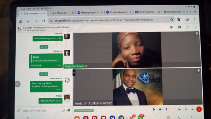Open the Calendar app in taskbar
This screenshot has width=211, height=119.
coord(121,117)
